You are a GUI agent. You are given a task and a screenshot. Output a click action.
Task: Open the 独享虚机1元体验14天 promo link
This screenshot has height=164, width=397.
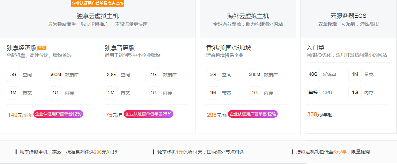click(200, 152)
